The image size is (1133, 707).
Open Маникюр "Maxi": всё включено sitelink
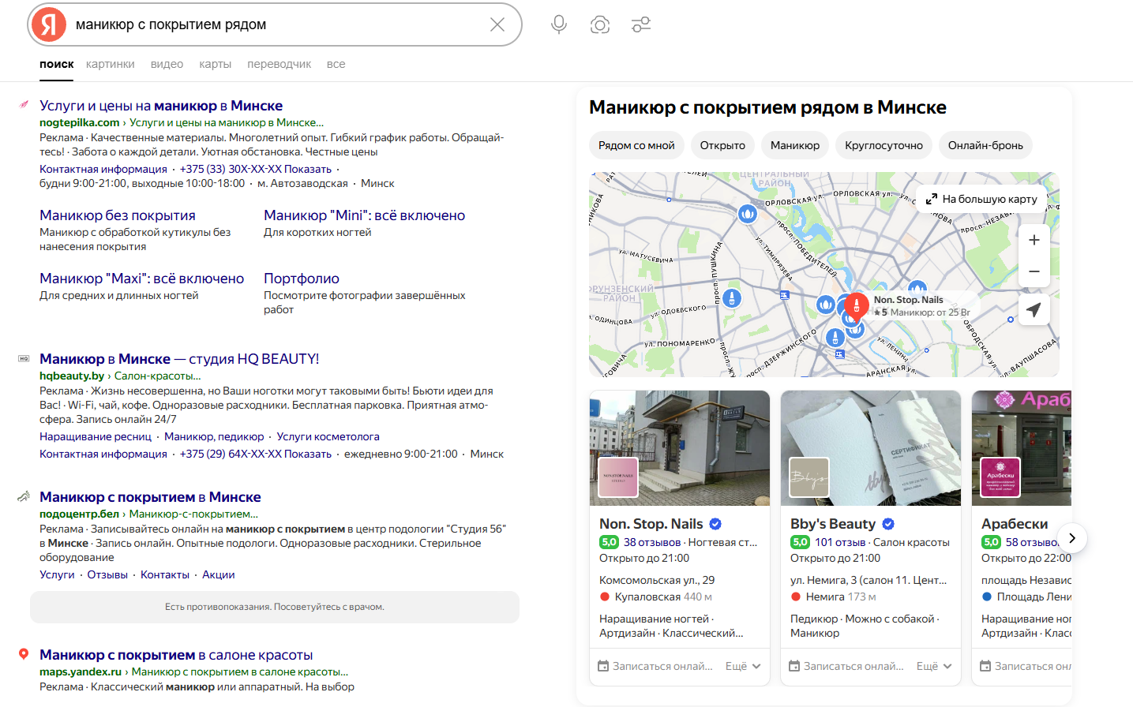[x=142, y=279]
